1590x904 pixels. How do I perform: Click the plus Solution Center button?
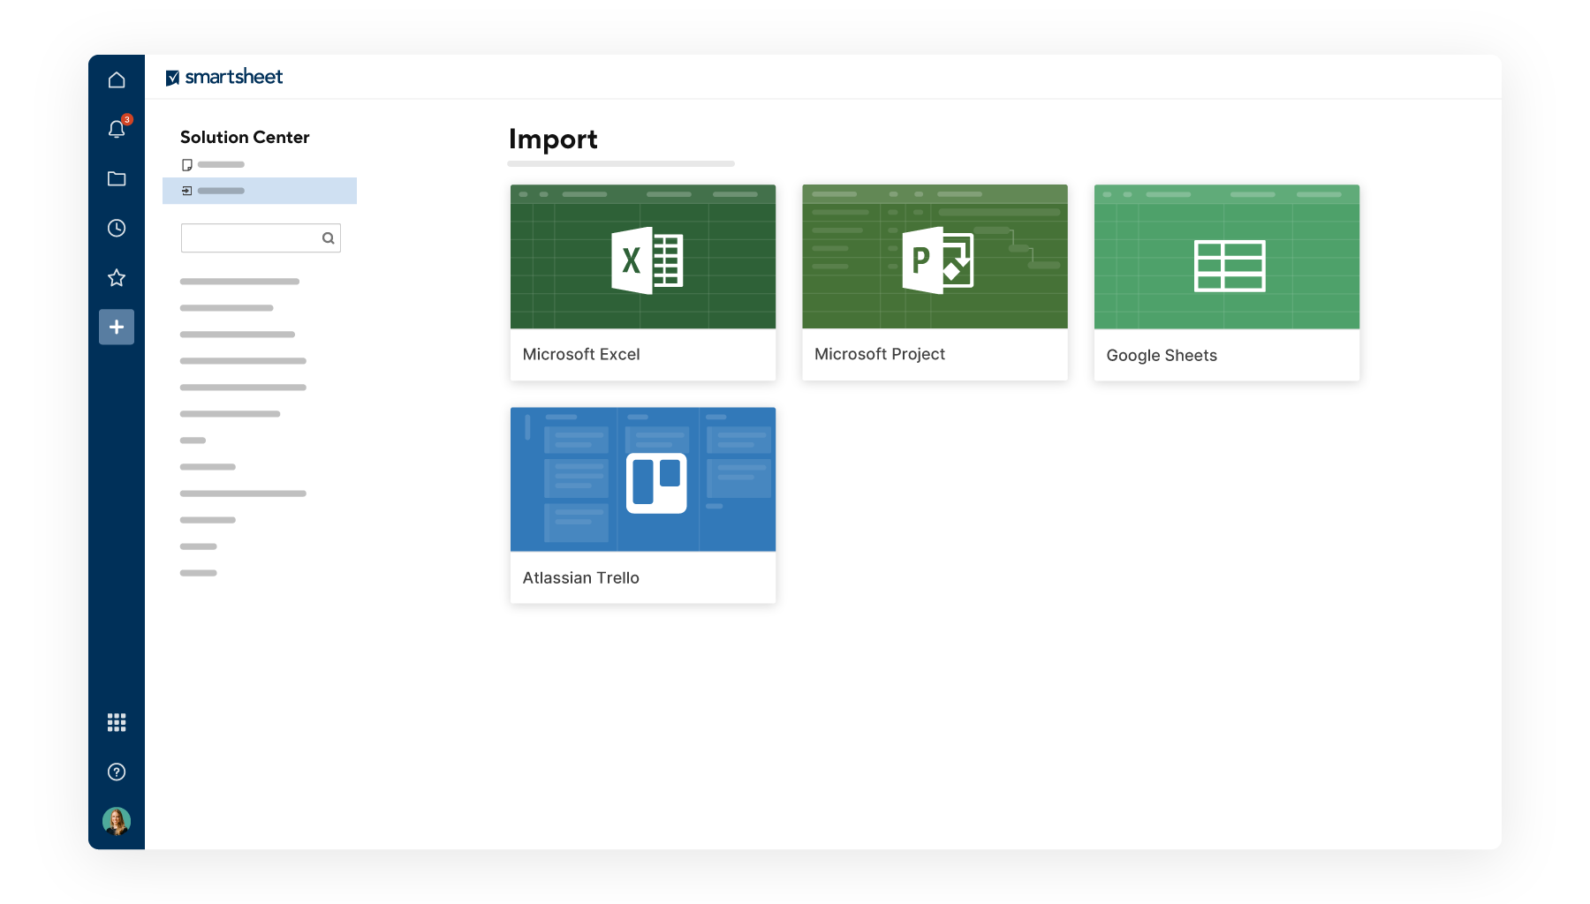point(117,327)
